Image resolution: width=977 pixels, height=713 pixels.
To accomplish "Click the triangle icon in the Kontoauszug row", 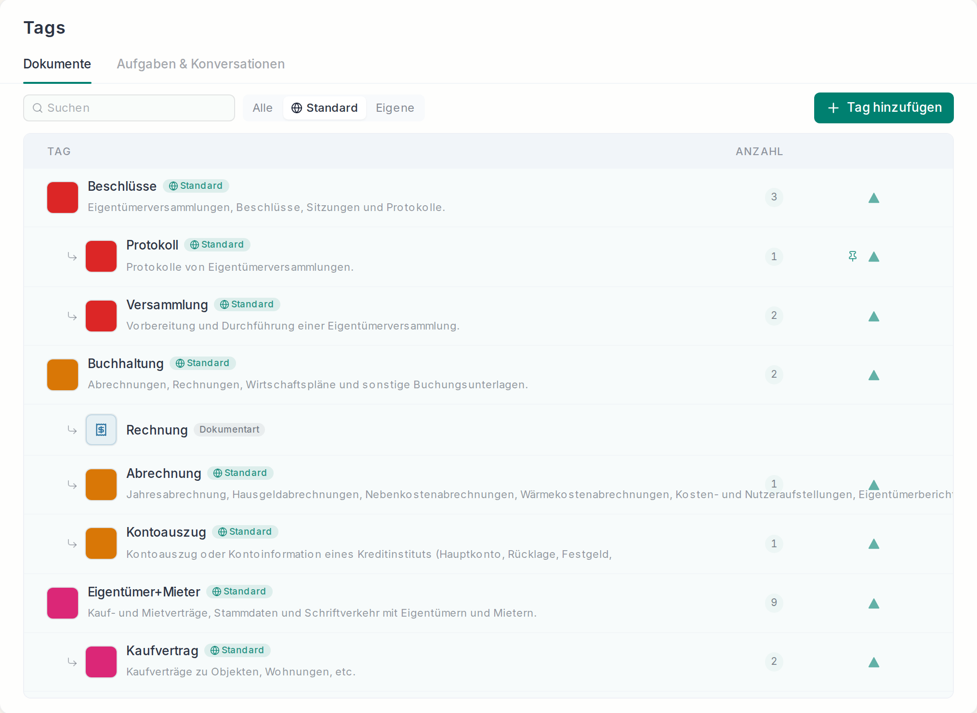I will point(874,544).
